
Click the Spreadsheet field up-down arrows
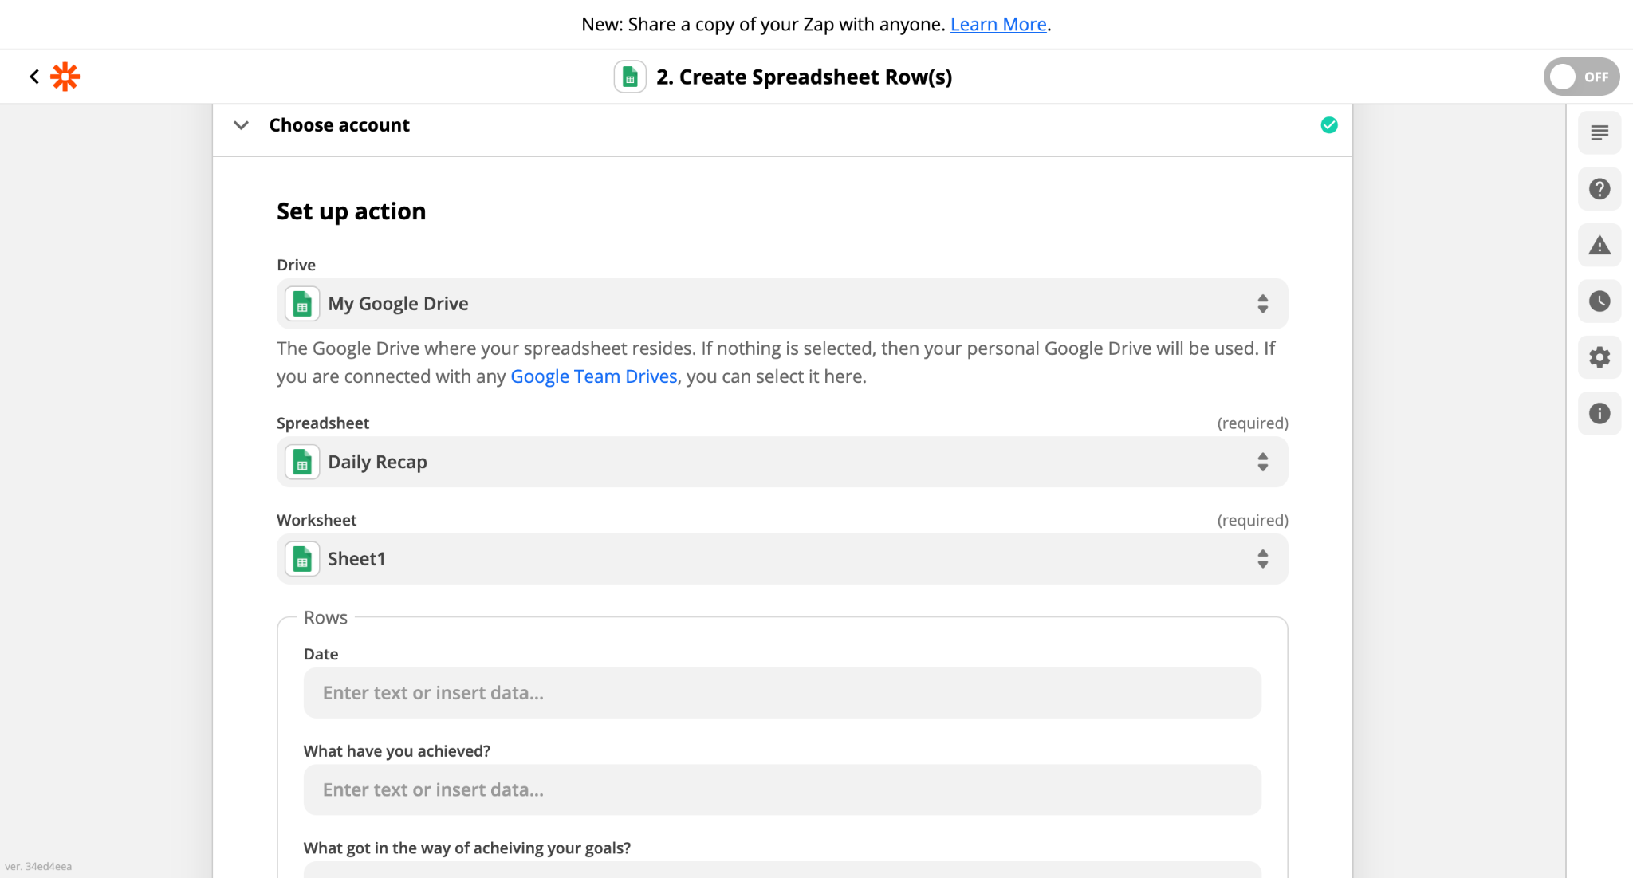tap(1263, 462)
